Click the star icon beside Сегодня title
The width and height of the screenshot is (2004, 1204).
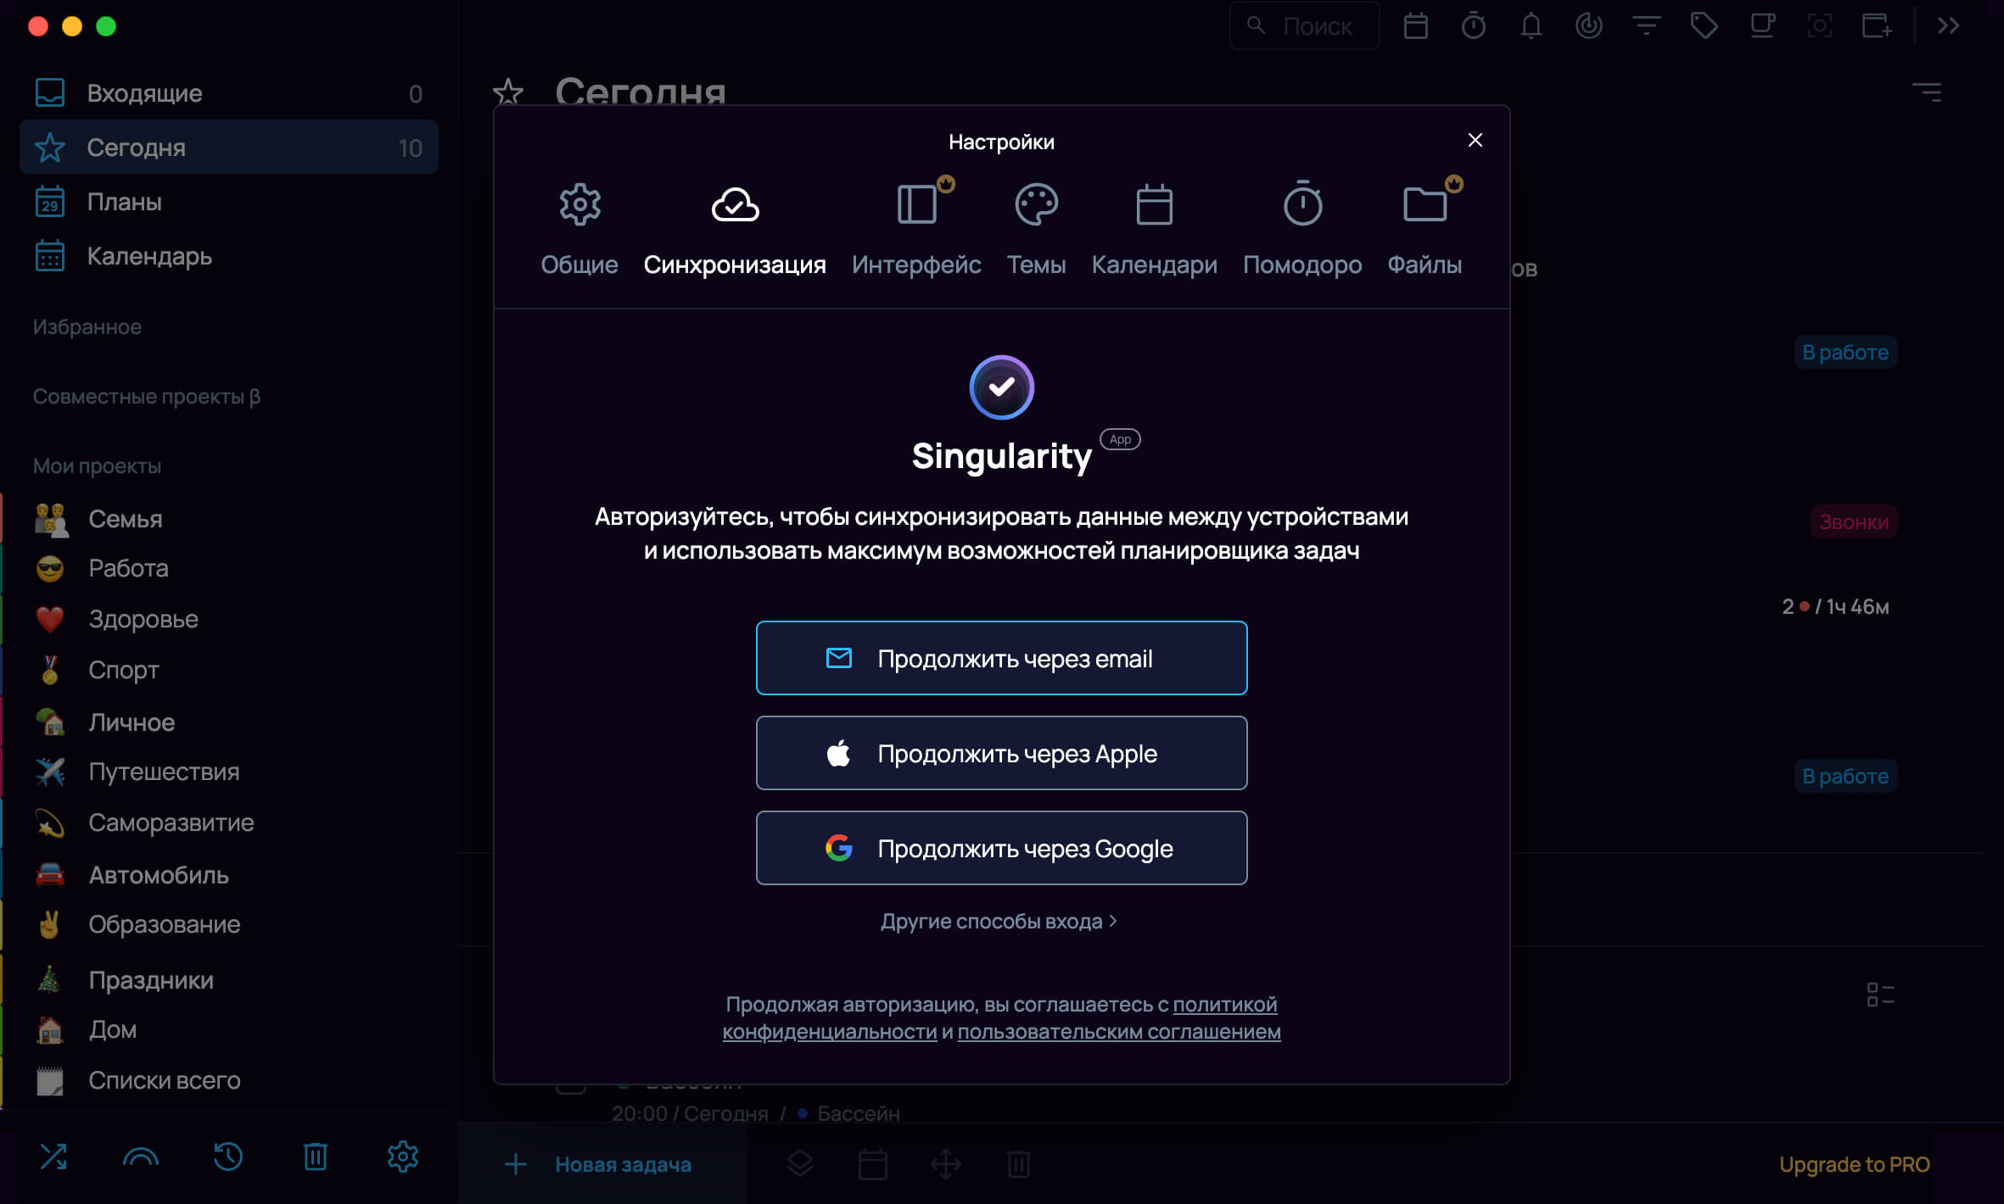click(508, 92)
